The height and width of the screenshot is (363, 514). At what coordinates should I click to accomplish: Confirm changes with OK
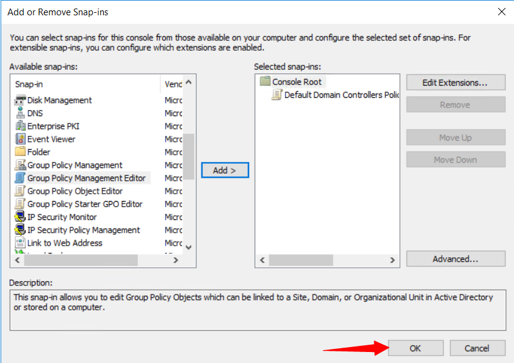pos(415,348)
